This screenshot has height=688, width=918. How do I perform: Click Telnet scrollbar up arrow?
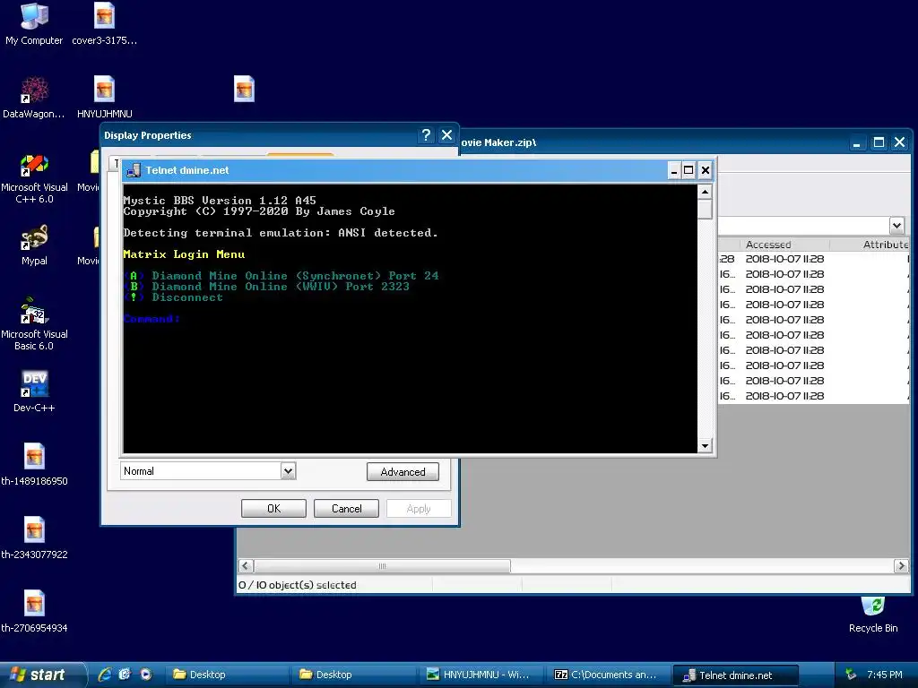point(705,192)
